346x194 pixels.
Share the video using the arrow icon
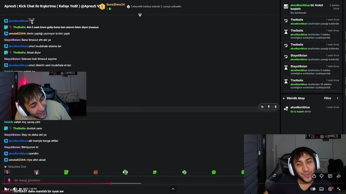coord(338,176)
